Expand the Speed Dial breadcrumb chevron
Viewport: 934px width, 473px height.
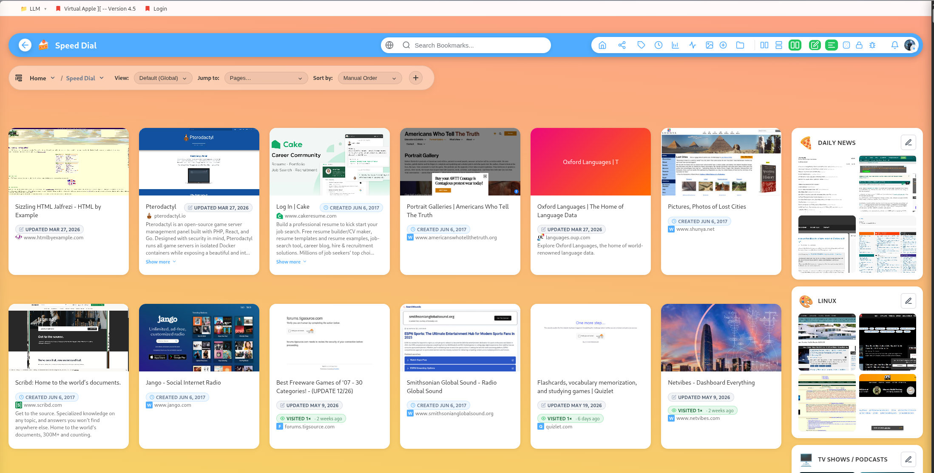click(x=102, y=78)
